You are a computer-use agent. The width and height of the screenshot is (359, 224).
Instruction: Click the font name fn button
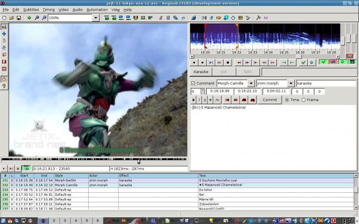click(x=217, y=100)
